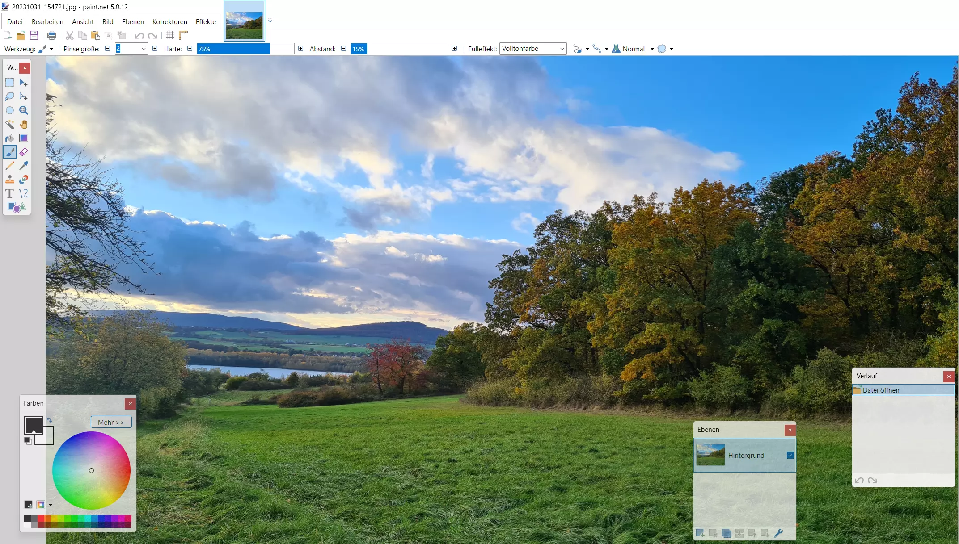This screenshot has width=959, height=544.
Task: Select the Klonstempel (clone stamp) tool
Action: (x=9, y=180)
